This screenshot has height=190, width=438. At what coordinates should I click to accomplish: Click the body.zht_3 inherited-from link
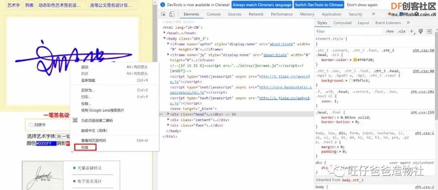352,180
